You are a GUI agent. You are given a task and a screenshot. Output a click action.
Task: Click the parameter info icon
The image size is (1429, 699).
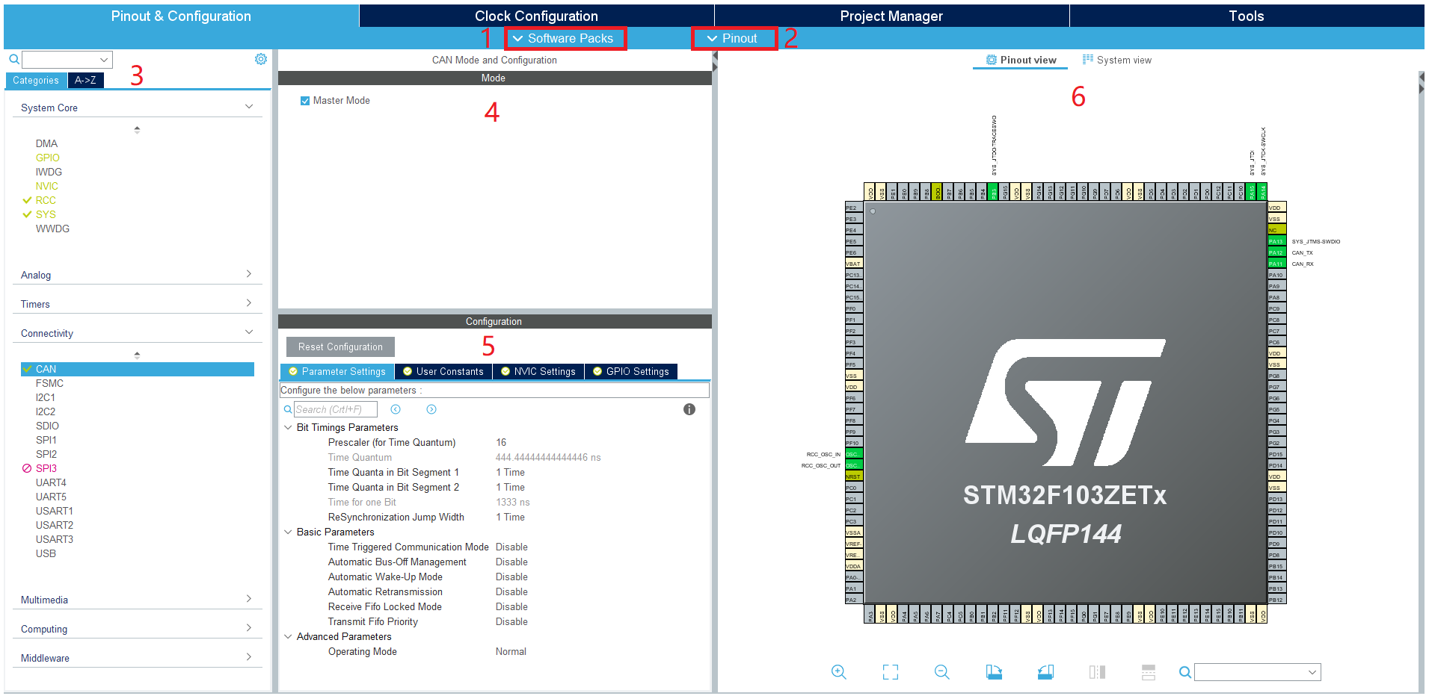(x=689, y=409)
